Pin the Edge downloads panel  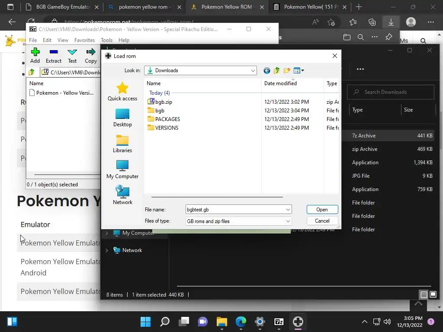coord(389,37)
